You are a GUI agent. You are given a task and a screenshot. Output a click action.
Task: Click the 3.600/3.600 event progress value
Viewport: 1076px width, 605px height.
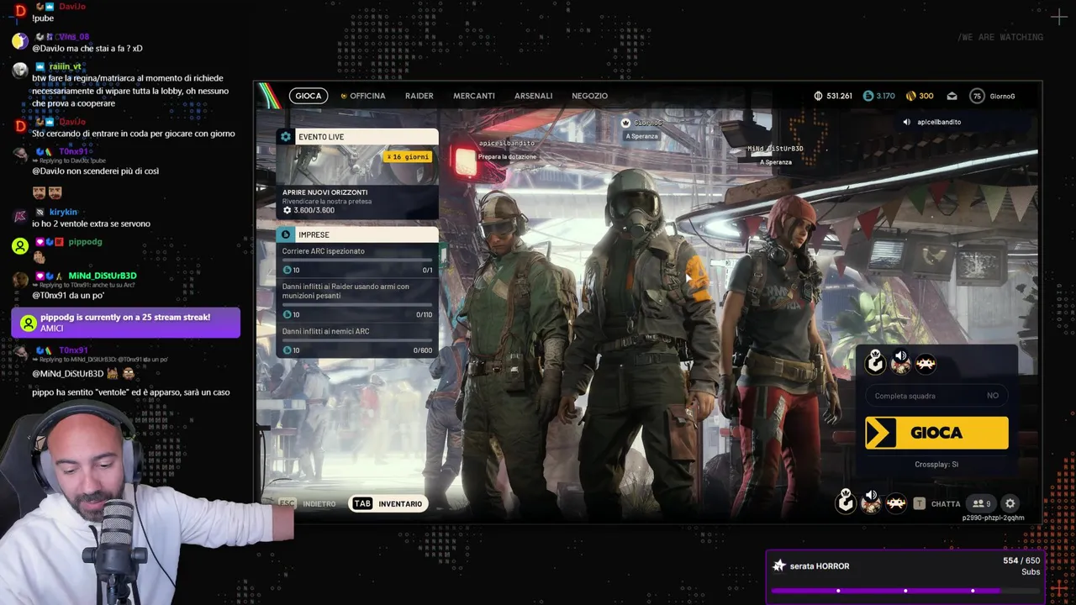[314, 210]
